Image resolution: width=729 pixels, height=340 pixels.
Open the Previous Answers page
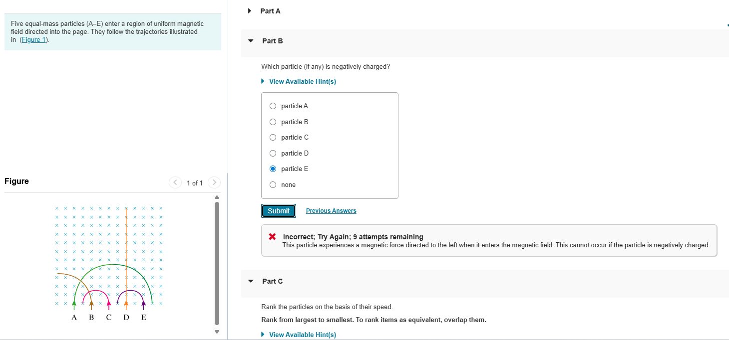tap(331, 210)
